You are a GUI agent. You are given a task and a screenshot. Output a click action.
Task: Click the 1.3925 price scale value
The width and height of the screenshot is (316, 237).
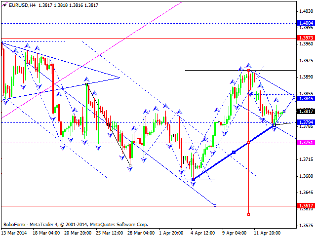tap(306, 60)
